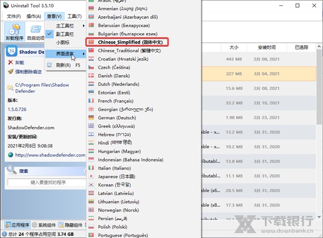Click the 卸载程序 toolbar icon
The image size is (323, 238).
tap(13, 31)
